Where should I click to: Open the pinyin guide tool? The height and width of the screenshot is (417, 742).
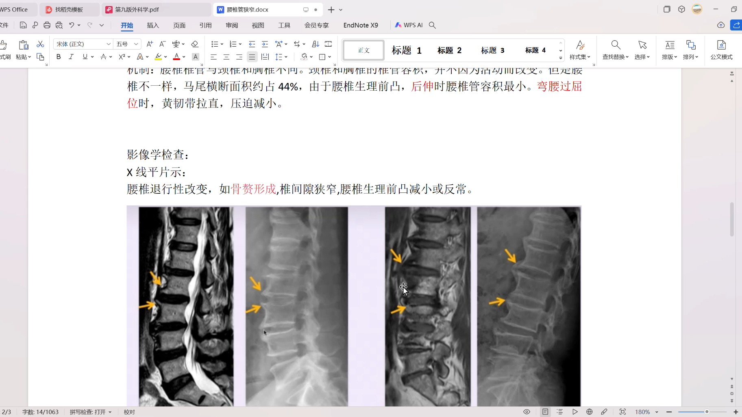coord(176,44)
